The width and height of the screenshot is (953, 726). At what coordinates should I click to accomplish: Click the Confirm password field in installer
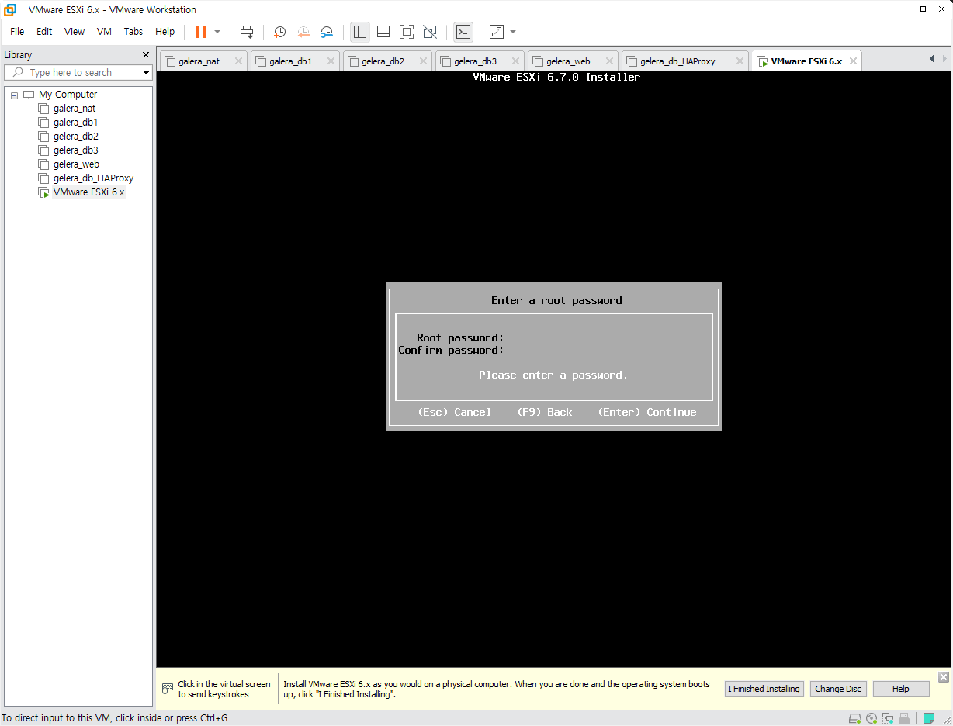tap(605, 350)
